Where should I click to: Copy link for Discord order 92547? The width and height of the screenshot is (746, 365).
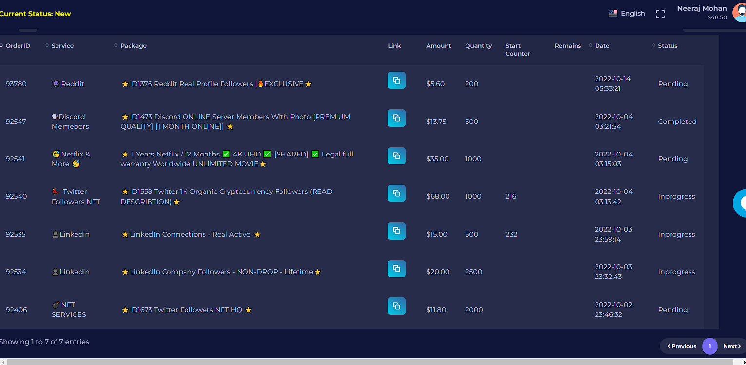[x=396, y=118]
